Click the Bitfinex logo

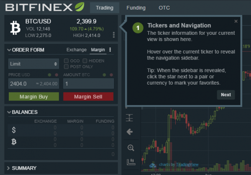45,7
